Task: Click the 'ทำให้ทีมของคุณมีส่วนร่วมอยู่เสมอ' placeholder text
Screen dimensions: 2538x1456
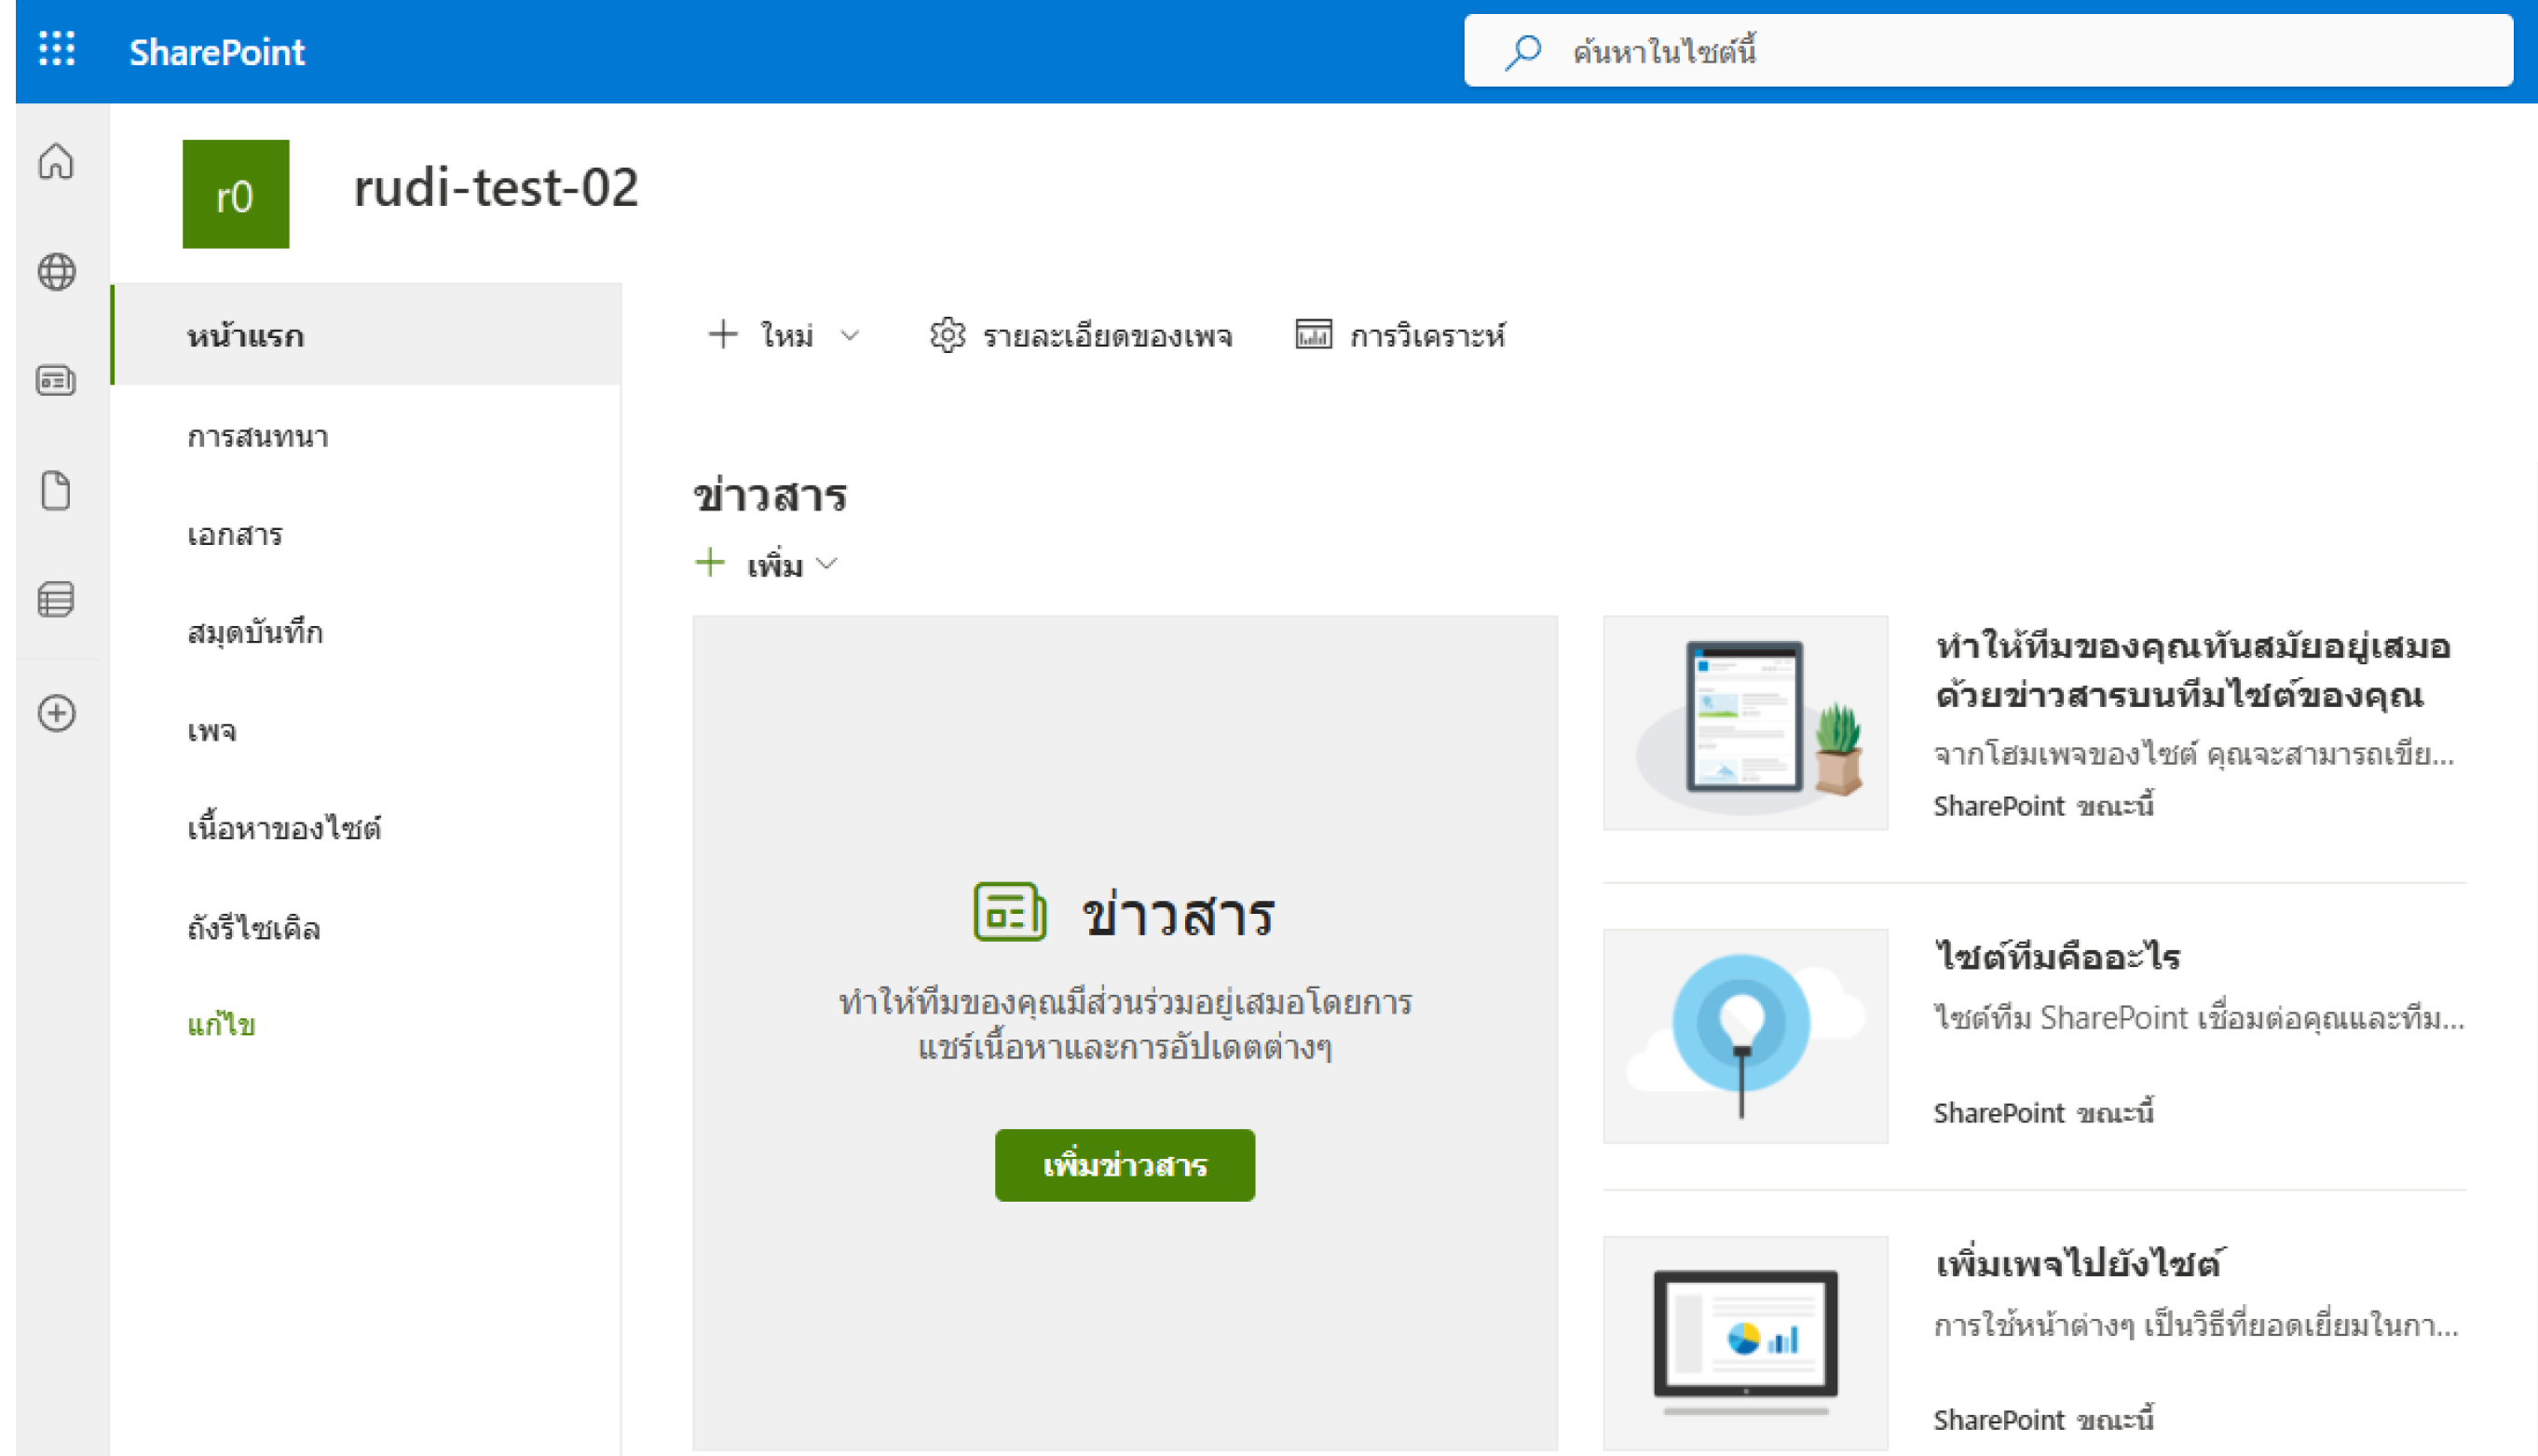Action: [1125, 1024]
